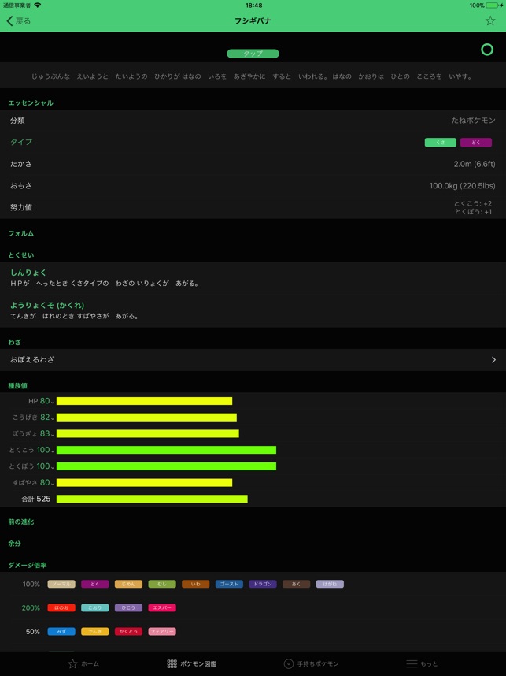506x676 pixels.
Task: Click the 努力値 とくこう: +2 text
Action: click(x=473, y=203)
